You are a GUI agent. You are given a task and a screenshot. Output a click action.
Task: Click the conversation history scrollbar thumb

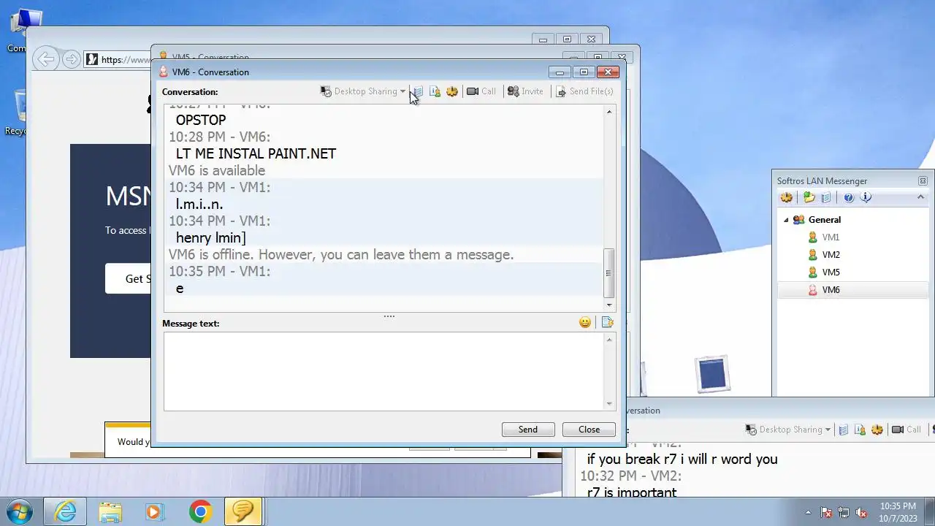tap(609, 273)
